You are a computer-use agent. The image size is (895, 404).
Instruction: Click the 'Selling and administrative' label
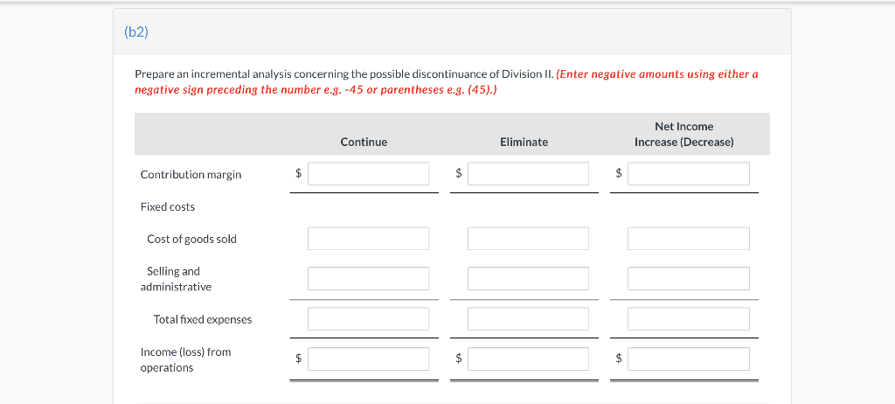(x=176, y=279)
